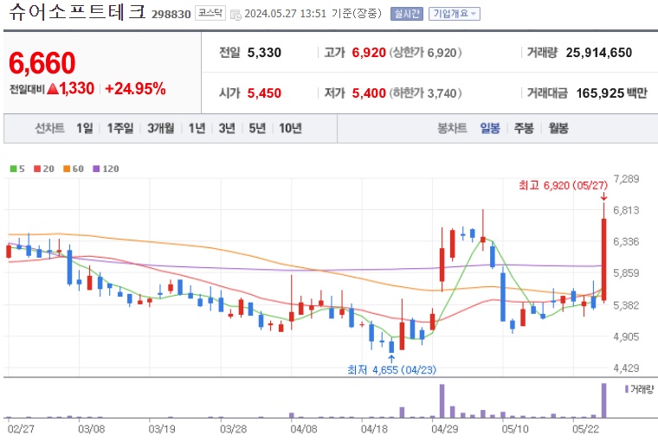
Task: Click the purple 120-day moving average swatch
Action: click(x=96, y=169)
